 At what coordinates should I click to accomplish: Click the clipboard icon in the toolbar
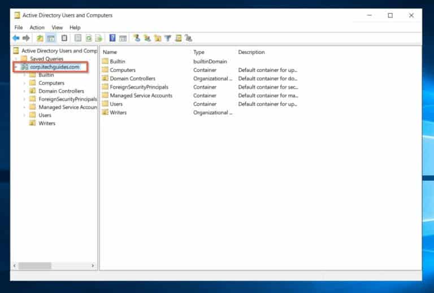[x=64, y=38]
